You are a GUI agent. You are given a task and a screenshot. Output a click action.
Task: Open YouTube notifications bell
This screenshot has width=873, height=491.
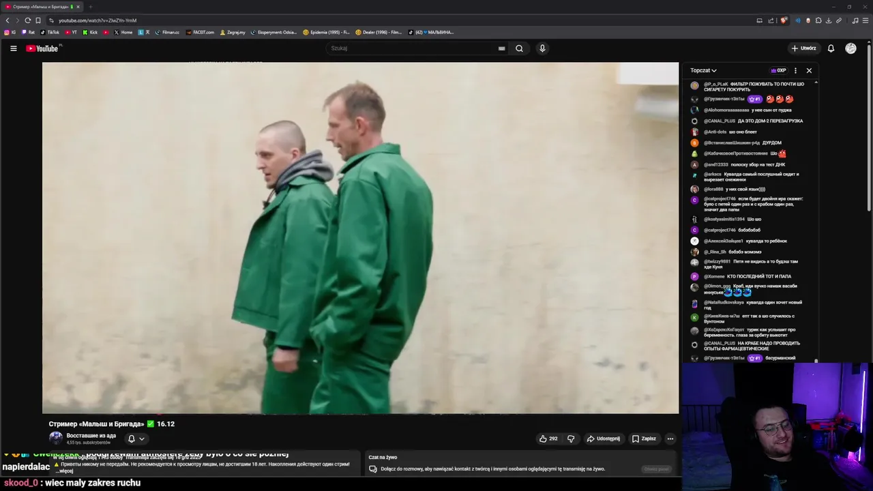click(831, 48)
